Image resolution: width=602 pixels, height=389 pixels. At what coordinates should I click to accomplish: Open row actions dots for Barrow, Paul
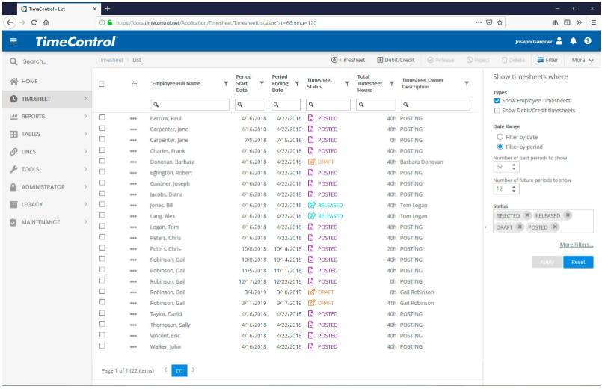133,119
